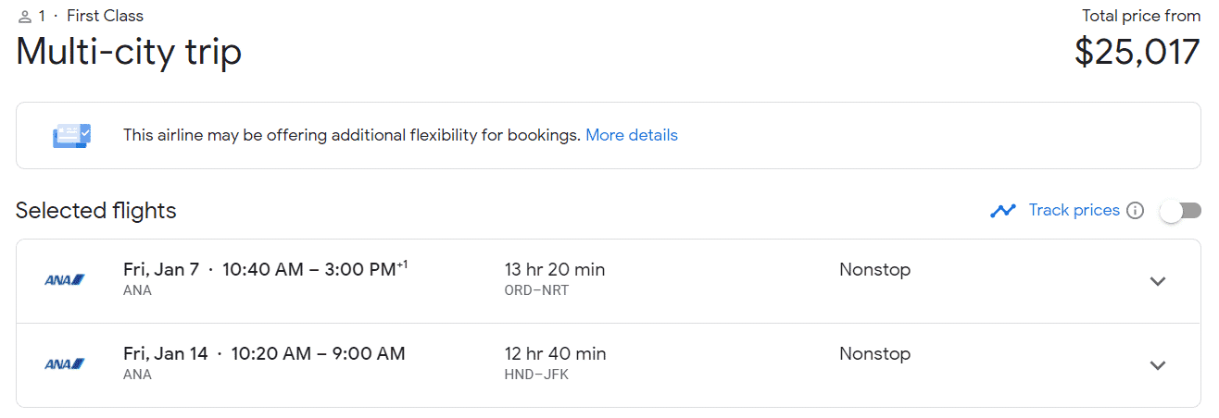Expand the Fri, Jan 14 flight details

point(1157,365)
